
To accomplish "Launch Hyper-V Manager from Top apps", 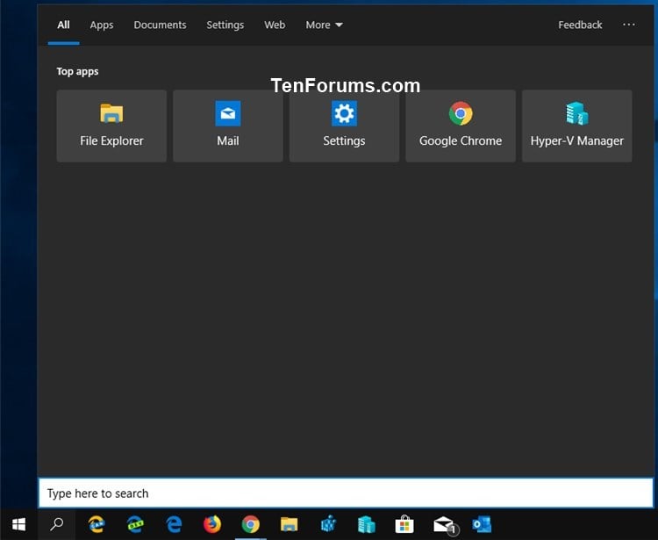I will (x=577, y=126).
